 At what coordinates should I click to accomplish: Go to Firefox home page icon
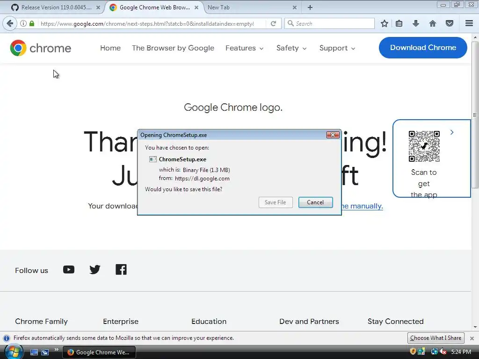pos(433,23)
